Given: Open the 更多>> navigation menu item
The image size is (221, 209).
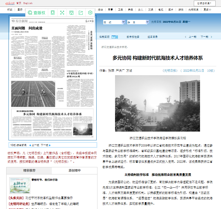Looking at the screenshot, I should click(207, 10).
